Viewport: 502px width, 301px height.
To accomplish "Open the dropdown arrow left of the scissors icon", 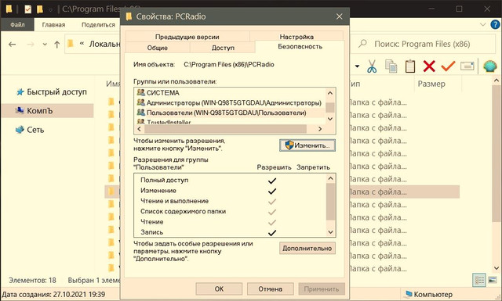I will pyautogui.click(x=357, y=66).
